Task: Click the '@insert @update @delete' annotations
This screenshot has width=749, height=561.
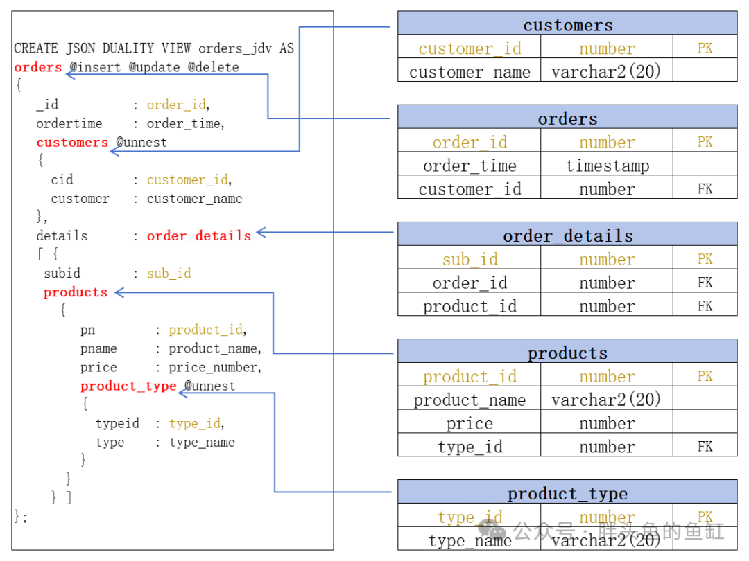Action: pyautogui.click(x=154, y=67)
